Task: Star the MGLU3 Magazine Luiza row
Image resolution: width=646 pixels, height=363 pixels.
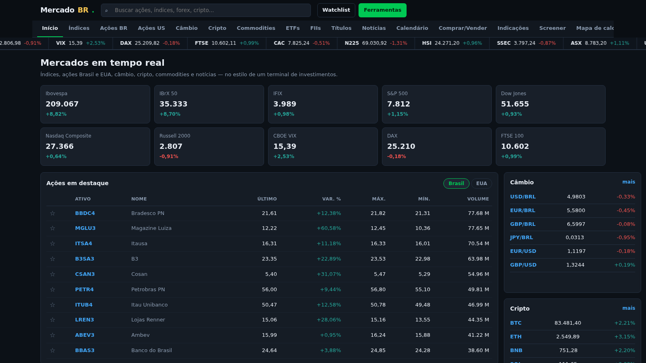Action: tap(52, 228)
